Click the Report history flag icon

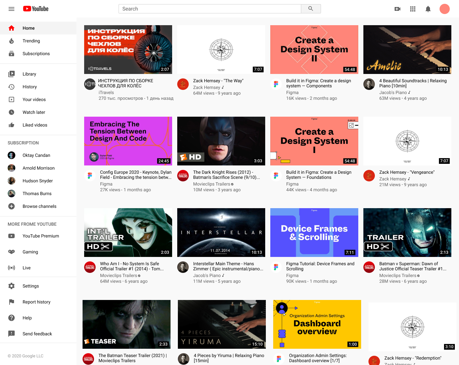click(x=11, y=302)
